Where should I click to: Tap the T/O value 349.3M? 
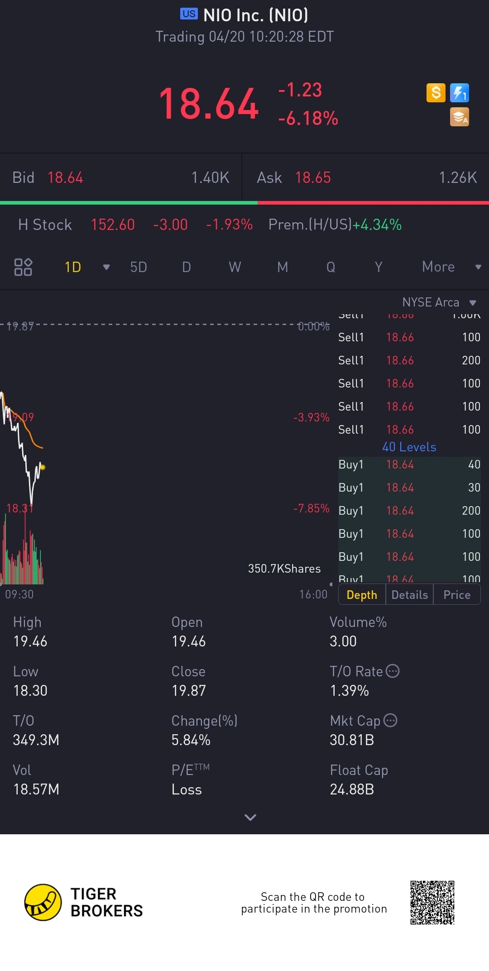pos(36,740)
